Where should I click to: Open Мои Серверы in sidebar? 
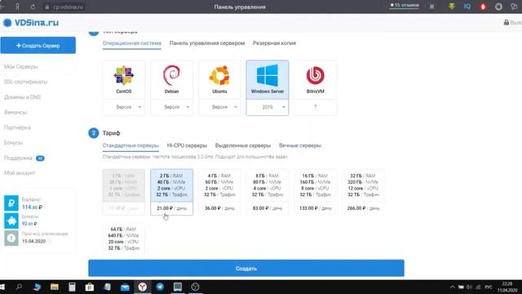(21, 67)
